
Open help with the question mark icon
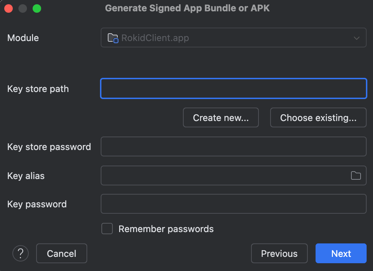click(x=21, y=253)
